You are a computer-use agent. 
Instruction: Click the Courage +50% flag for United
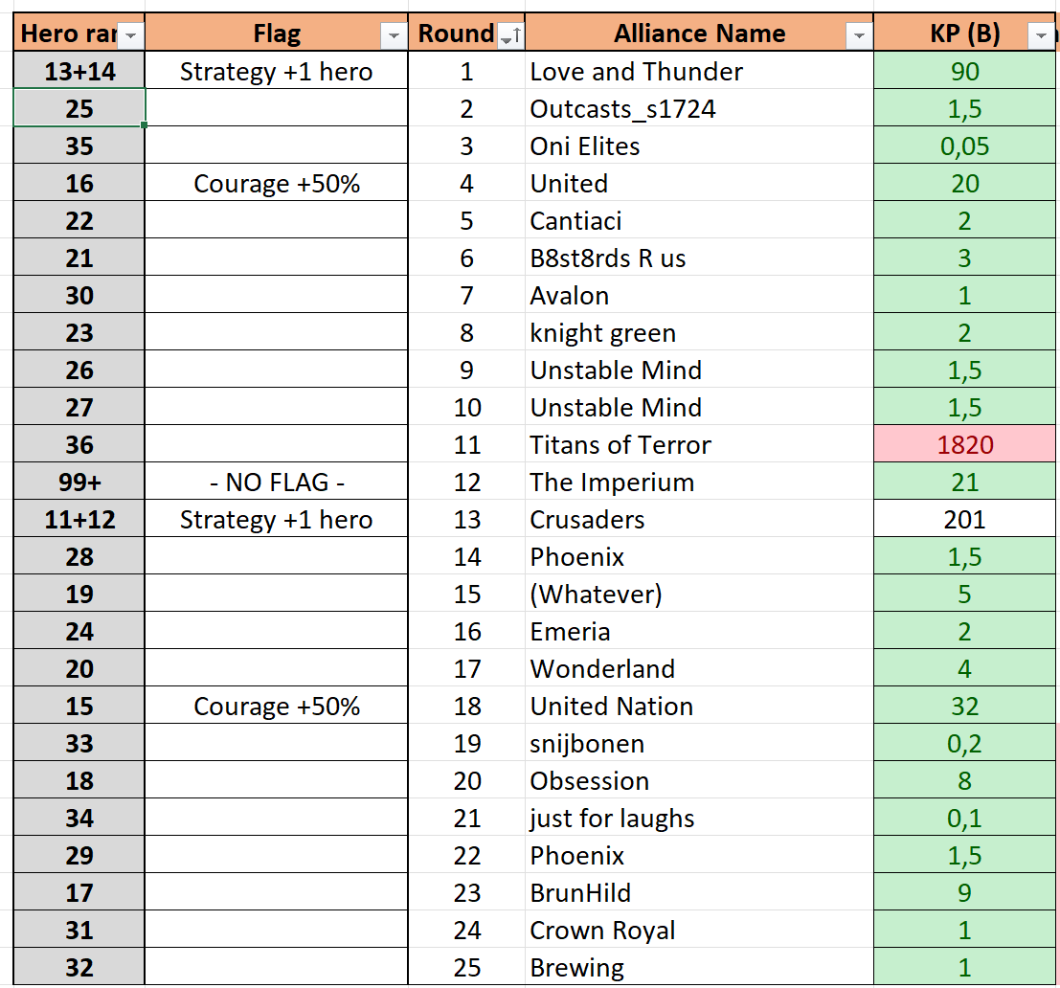276,184
